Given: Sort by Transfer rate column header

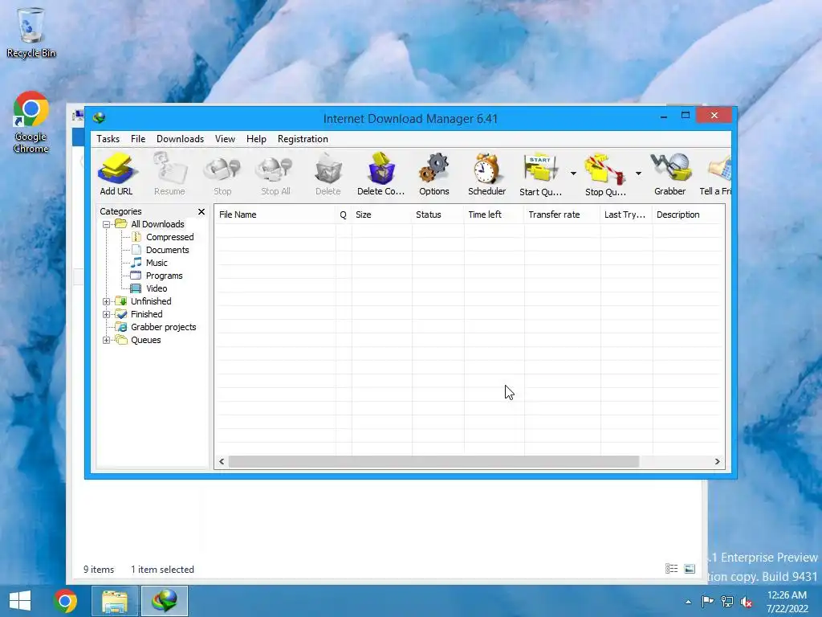Looking at the screenshot, I should (x=562, y=215).
